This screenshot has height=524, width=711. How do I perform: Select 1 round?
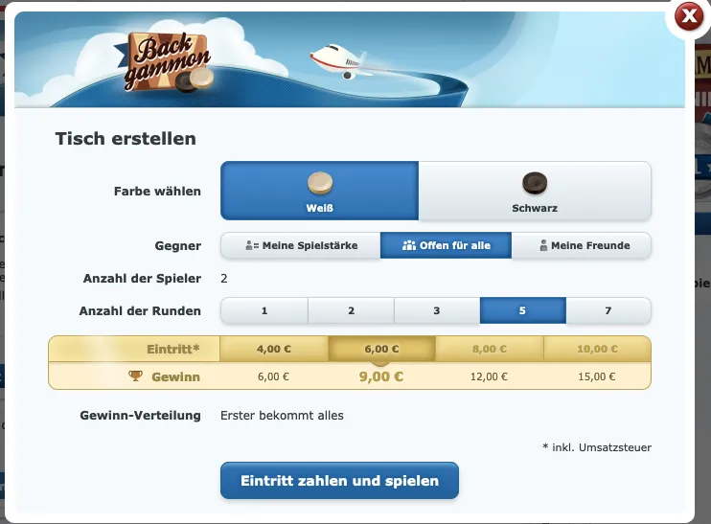coord(264,311)
